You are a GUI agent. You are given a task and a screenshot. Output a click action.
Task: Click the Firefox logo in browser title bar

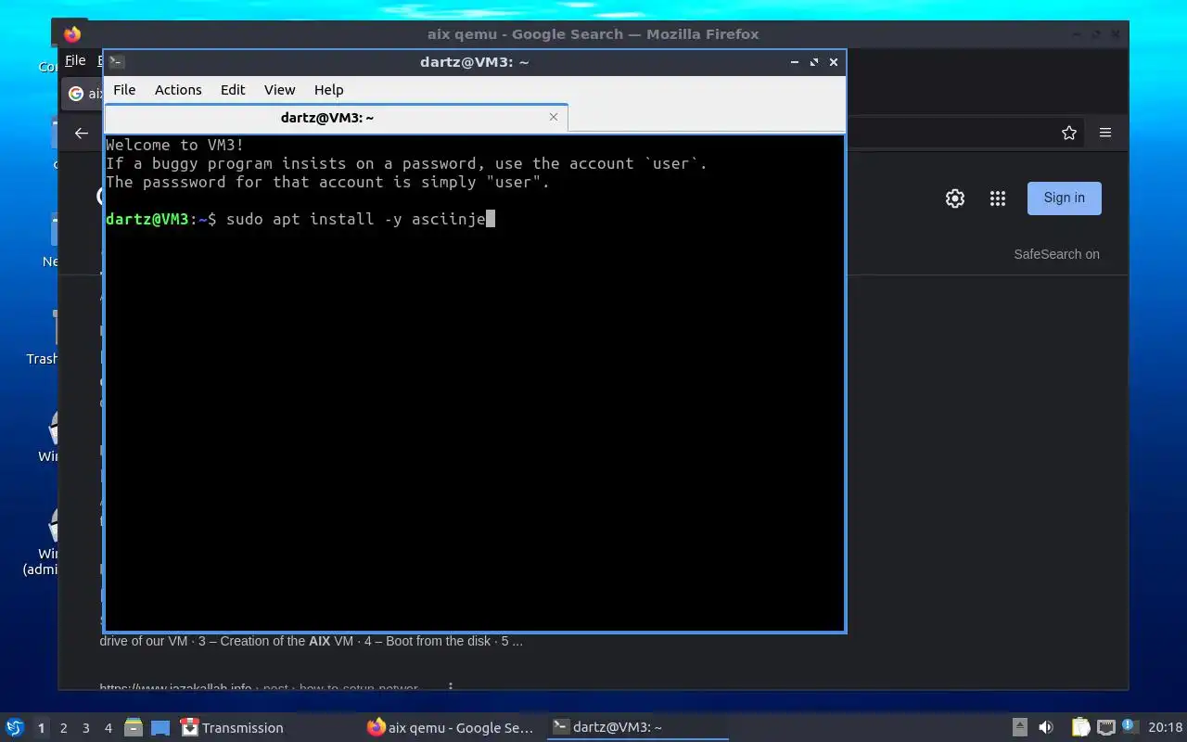pyautogui.click(x=72, y=34)
